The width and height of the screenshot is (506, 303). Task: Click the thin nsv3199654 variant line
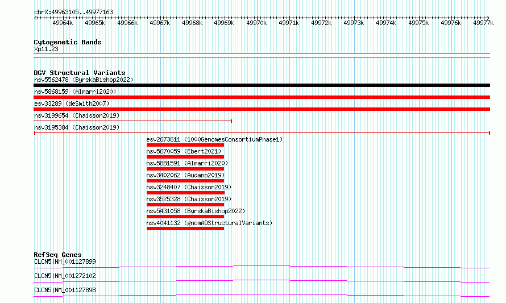click(132, 121)
